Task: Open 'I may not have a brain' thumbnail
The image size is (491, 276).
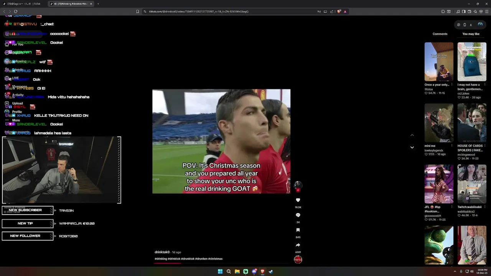Action: coord(472,62)
